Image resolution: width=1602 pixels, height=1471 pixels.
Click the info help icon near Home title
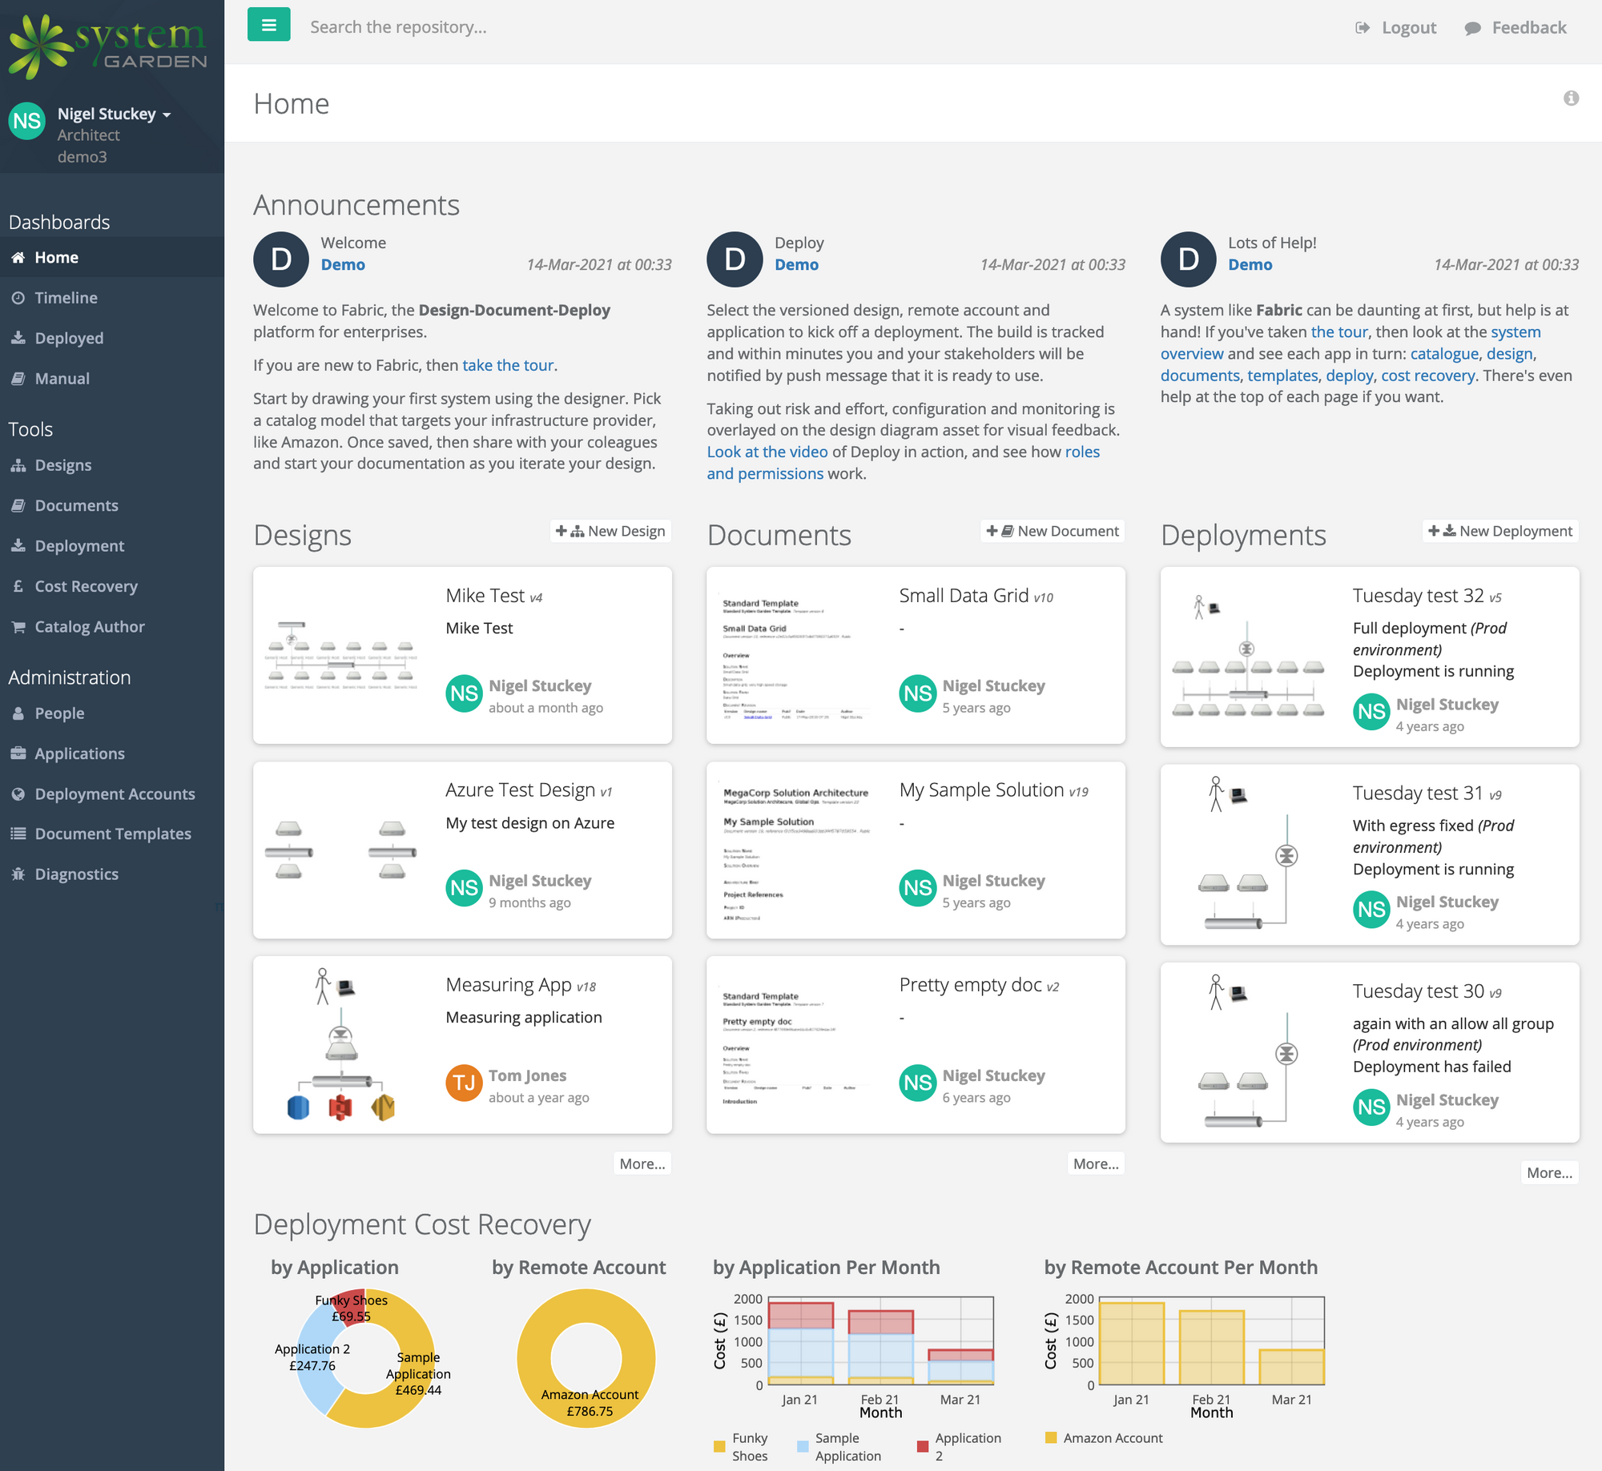coord(1571,98)
